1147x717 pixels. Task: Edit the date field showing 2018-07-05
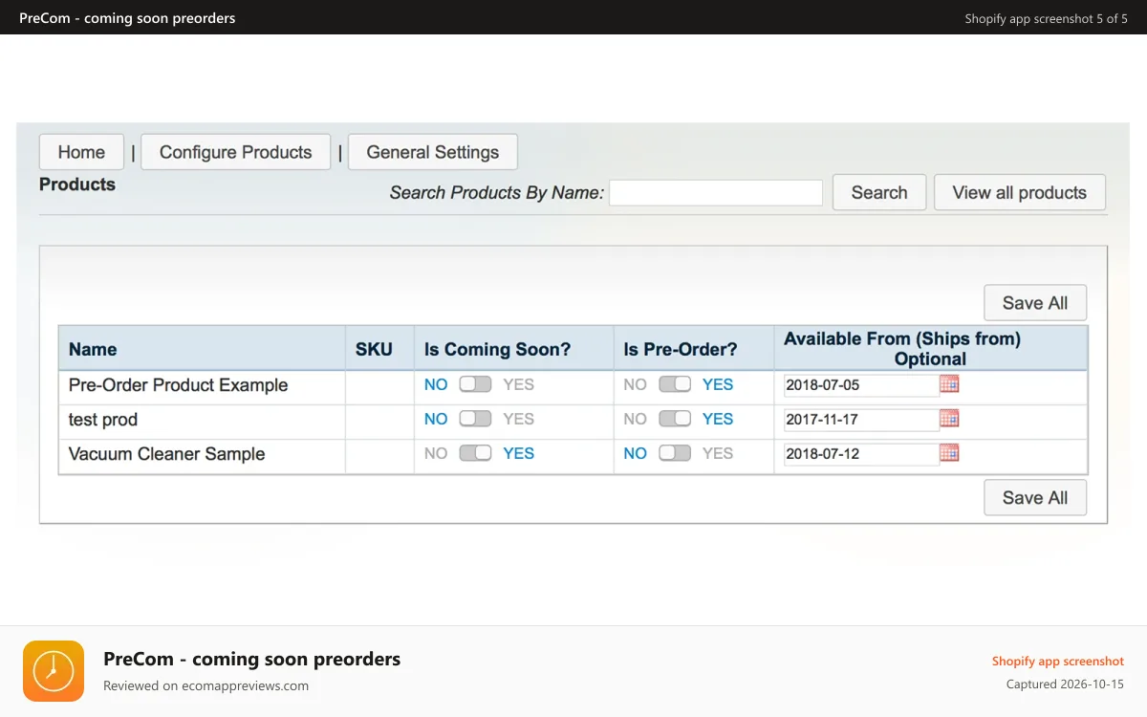pyautogui.click(x=861, y=385)
